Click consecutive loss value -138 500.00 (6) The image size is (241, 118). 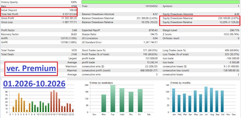click(231, 71)
